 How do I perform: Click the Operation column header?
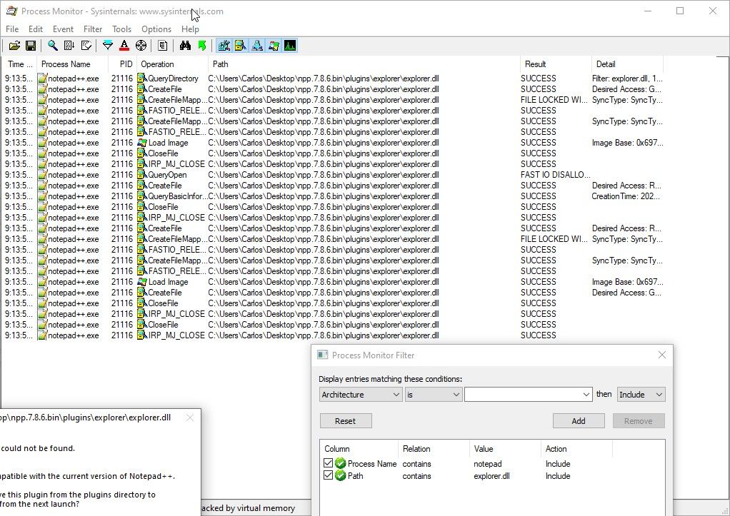pos(172,64)
